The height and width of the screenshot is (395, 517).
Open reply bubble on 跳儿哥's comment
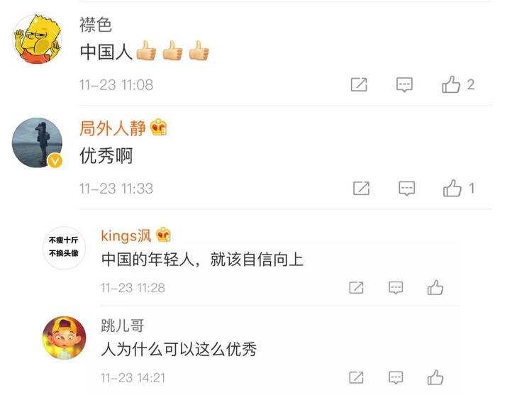click(396, 377)
